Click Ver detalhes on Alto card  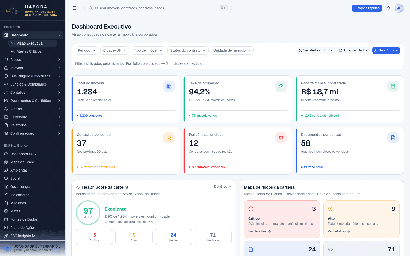point(339,231)
